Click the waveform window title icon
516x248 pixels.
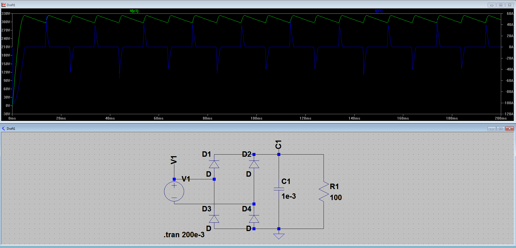point(4,5)
